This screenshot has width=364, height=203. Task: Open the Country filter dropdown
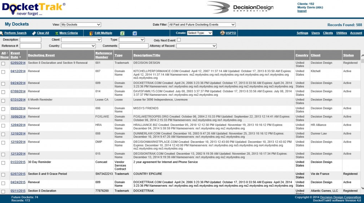click(x=78, y=46)
